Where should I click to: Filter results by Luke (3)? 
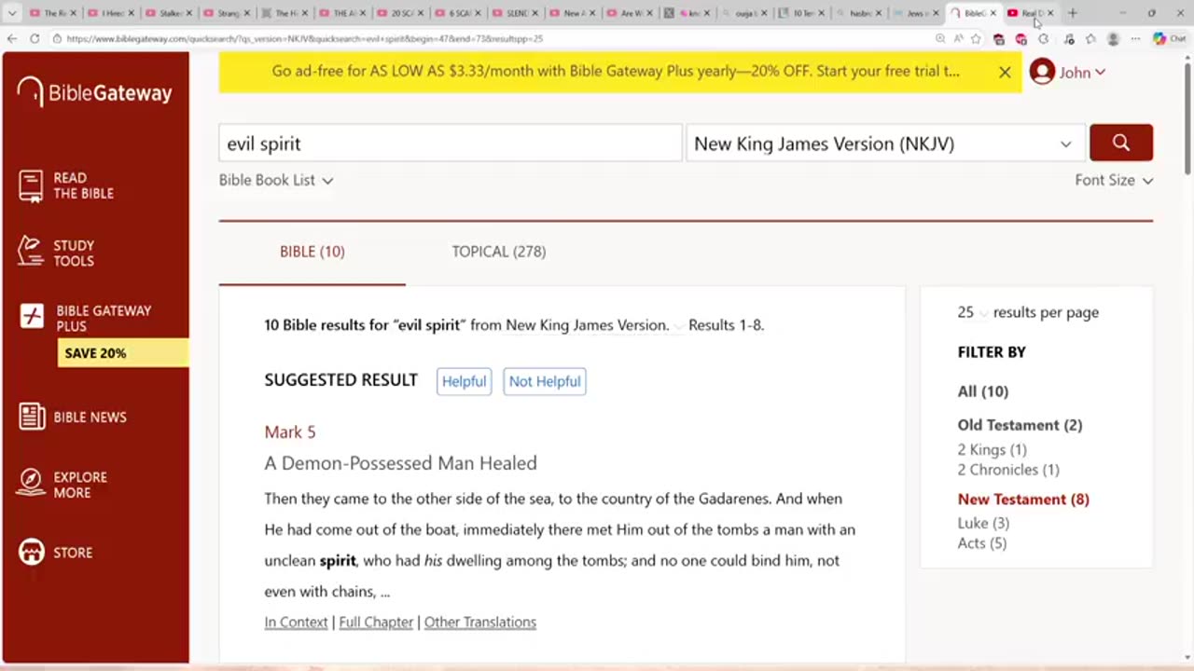[x=984, y=523]
